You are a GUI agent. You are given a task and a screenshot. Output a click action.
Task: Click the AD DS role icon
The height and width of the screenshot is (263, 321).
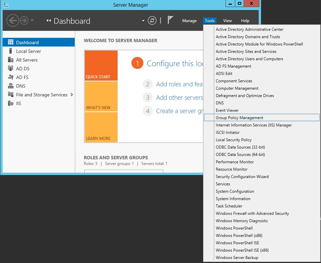tap(11, 69)
